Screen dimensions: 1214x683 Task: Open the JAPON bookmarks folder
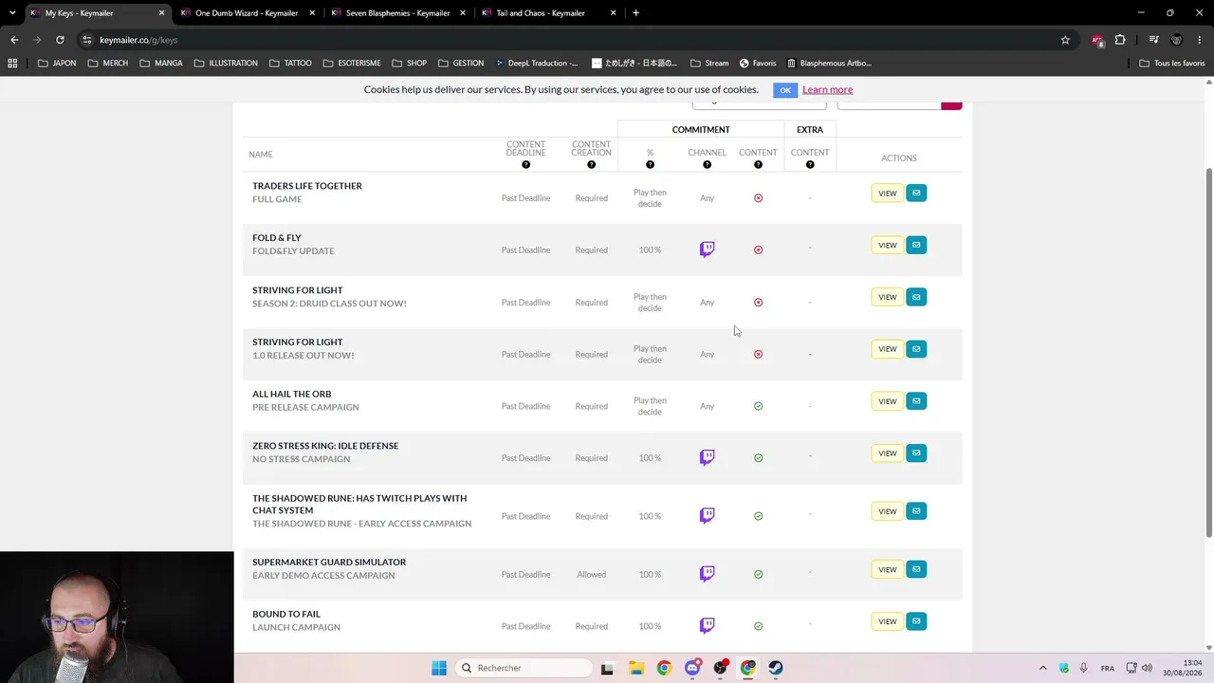point(57,64)
